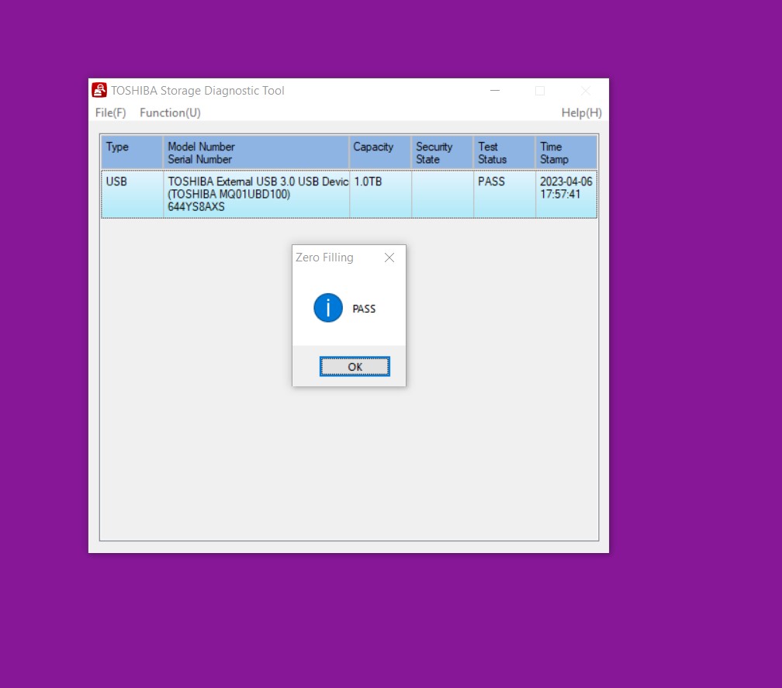The height and width of the screenshot is (688, 782).
Task: Select the Capacity column header
Action: [x=380, y=153]
